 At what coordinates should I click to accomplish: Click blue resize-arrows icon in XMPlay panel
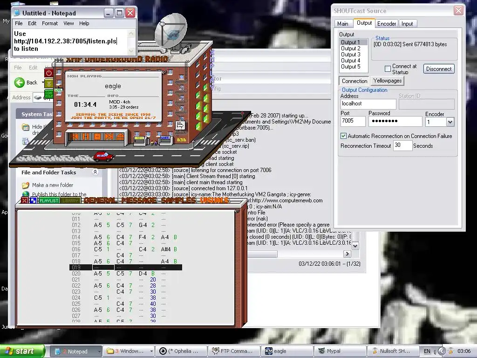coord(33,200)
